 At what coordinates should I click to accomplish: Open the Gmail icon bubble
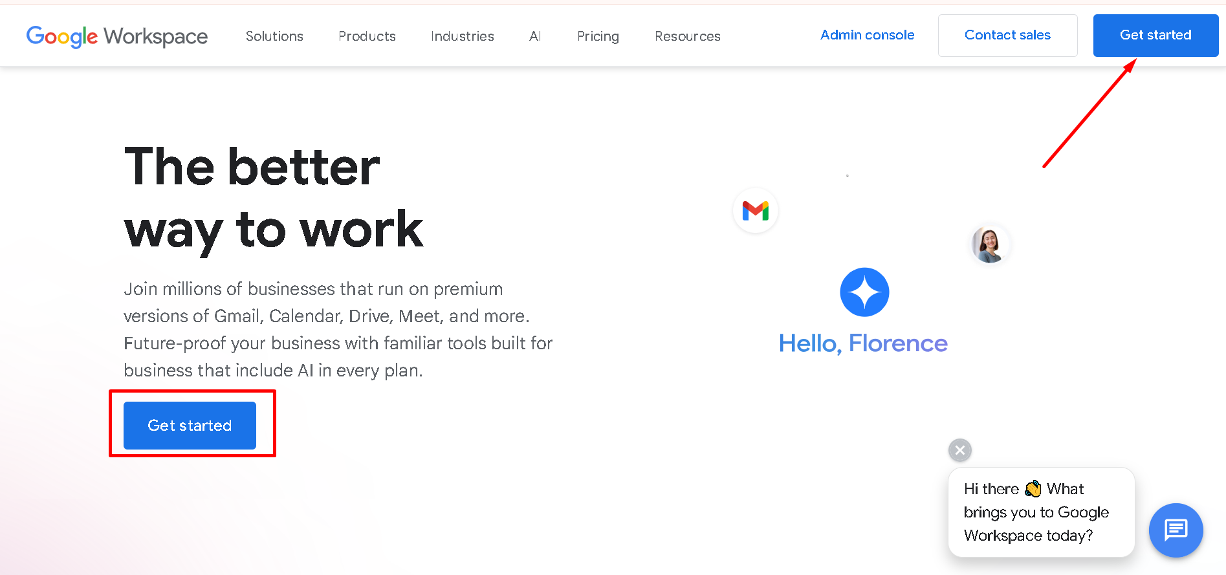[x=756, y=210]
